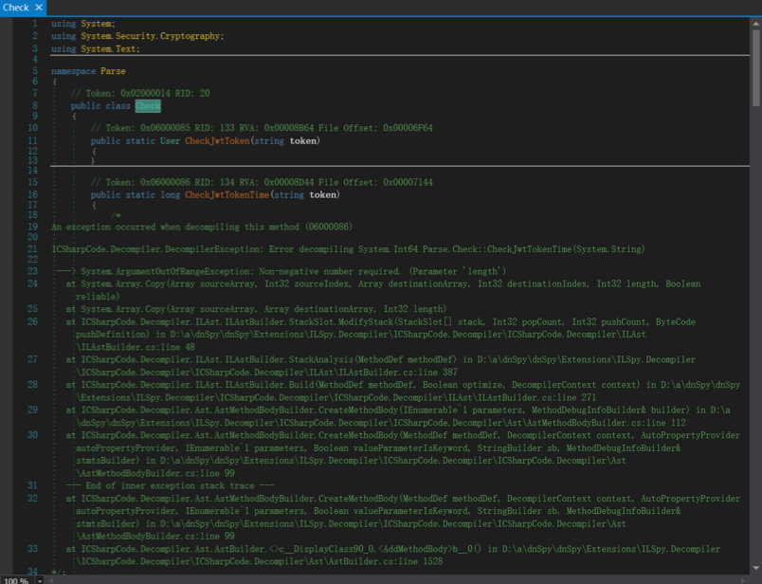Click line number 19 in the margin

coord(32,228)
